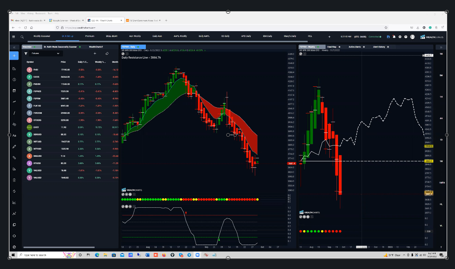Viewport: 455px width, 269px height.
Task: Toggle indicator visibility icon on daily chart
Action: (123, 54)
